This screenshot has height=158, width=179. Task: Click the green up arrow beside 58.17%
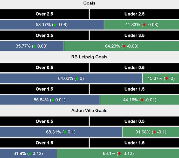(x=55, y=25)
